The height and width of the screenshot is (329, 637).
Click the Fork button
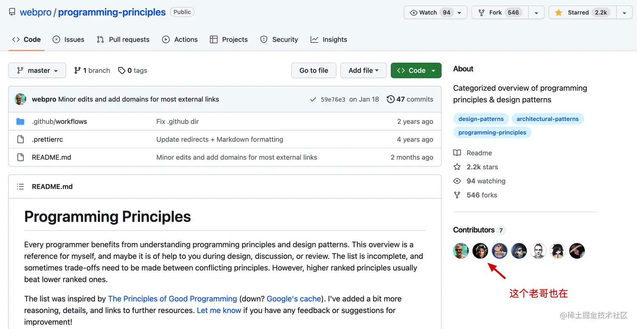click(500, 13)
